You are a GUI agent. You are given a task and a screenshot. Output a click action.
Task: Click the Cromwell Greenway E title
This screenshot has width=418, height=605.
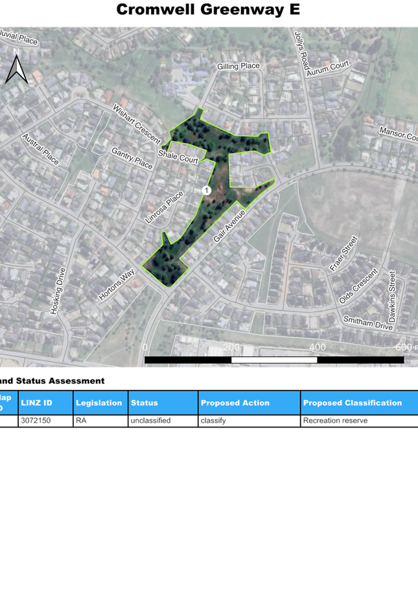208,10
